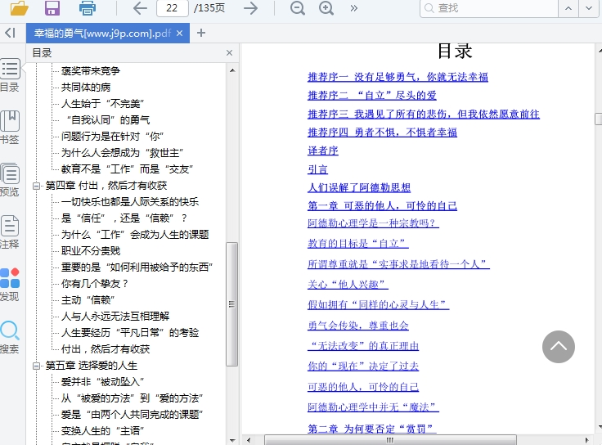Click outline panel scrollbar up arrow
Image resolution: width=602 pixels, height=445 pixels.
pos(232,70)
